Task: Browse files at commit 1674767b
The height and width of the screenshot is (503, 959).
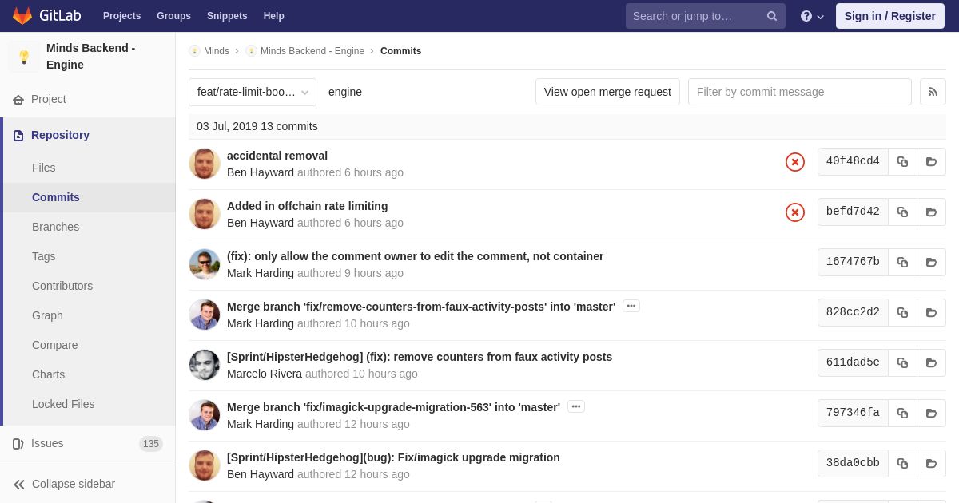Action: point(931,262)
